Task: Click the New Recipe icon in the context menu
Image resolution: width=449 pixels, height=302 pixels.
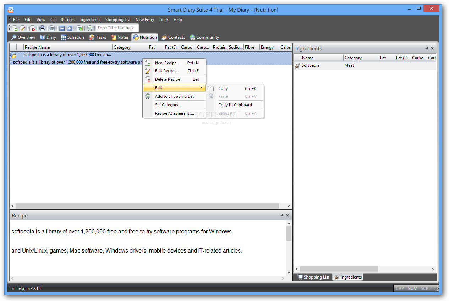Action: [x=148, y=63]
